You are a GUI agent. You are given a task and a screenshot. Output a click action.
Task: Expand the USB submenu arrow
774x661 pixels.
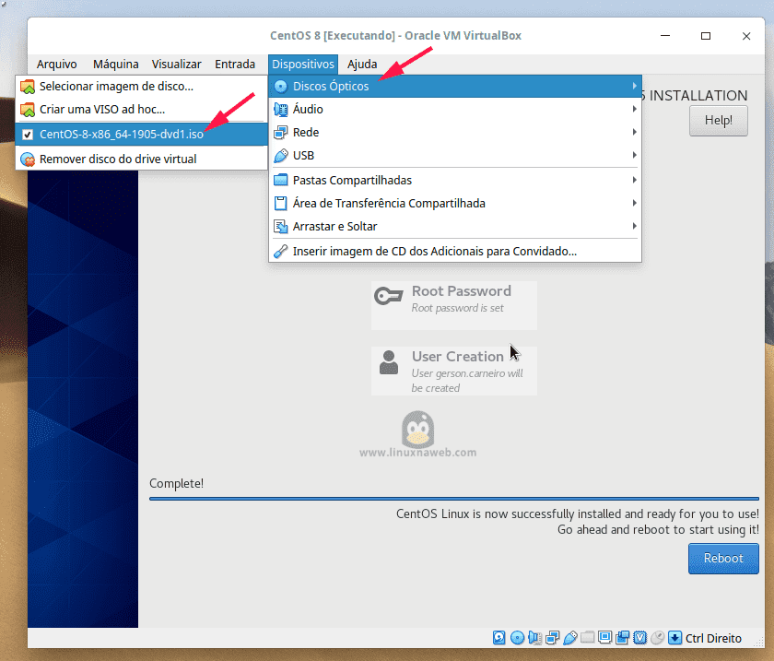pos(634,156)
